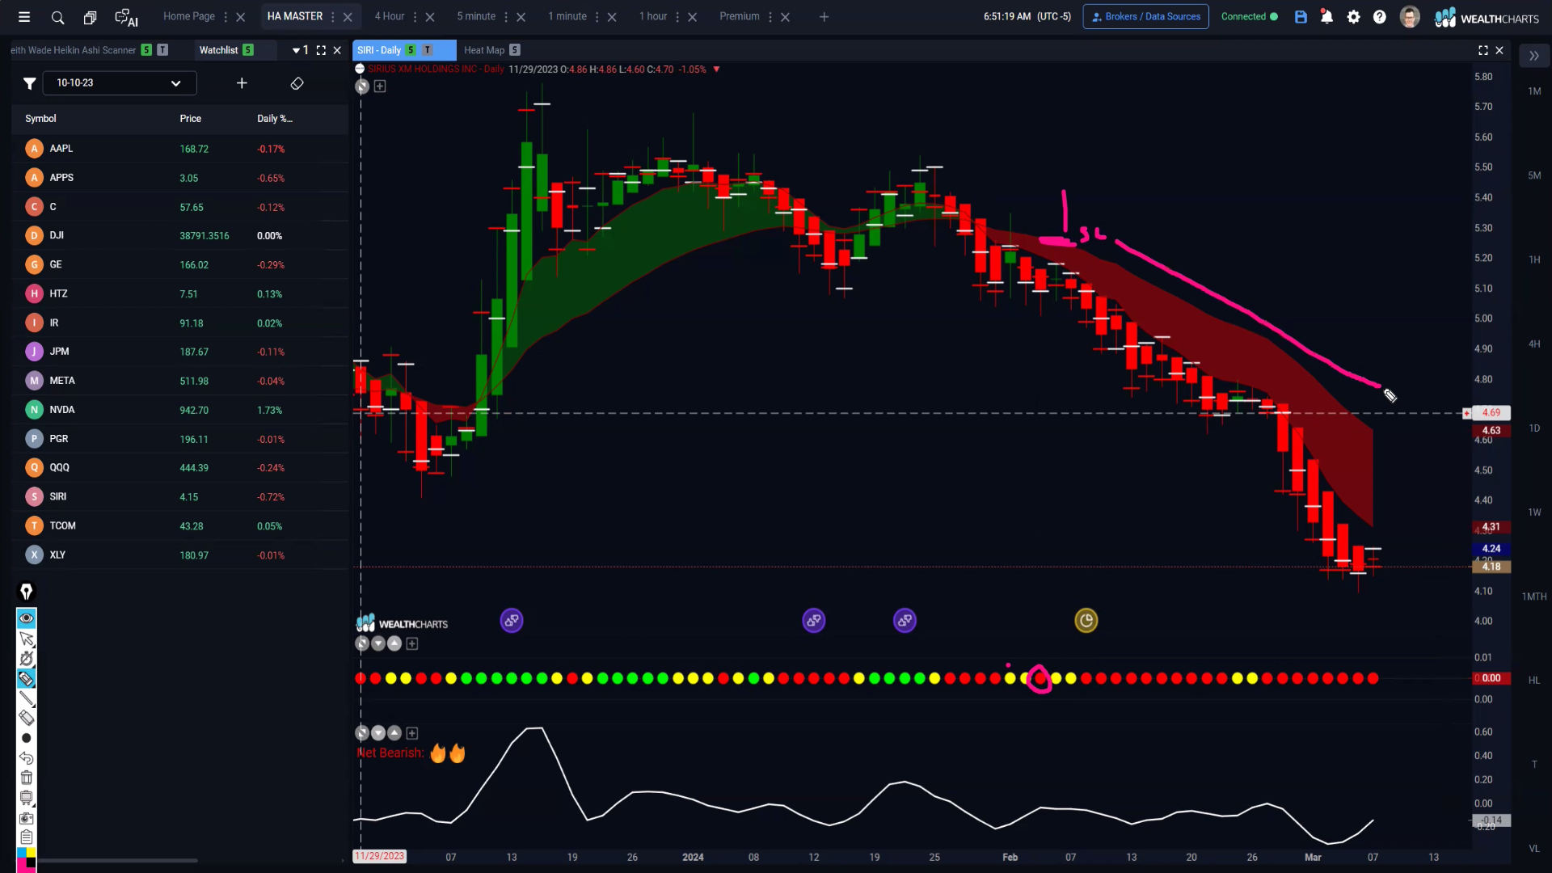
Task: Open the Heat Map tab
Action: [484, 50]
